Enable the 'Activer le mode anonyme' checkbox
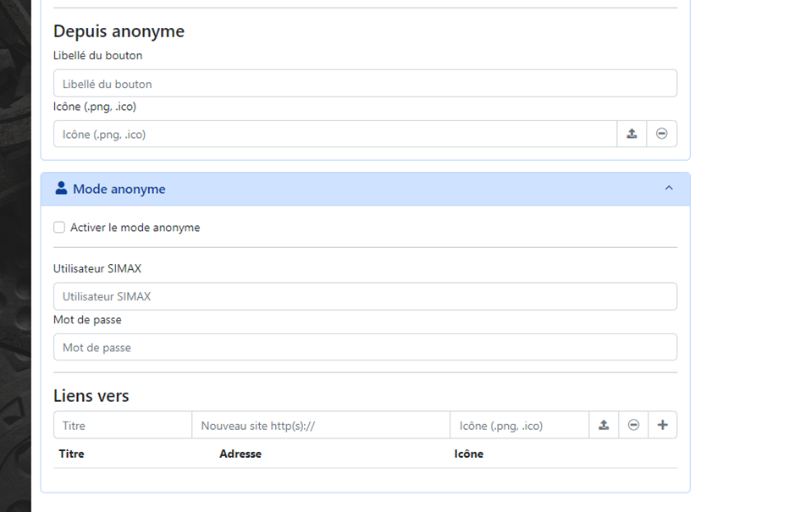This screenshot has width=800, height=512. pos(59,228)
